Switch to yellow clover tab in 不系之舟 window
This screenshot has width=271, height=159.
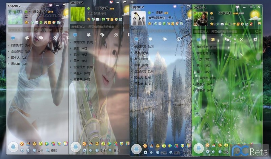[x=213, y=40]
